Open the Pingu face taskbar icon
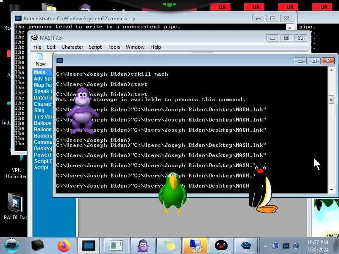 coord(221,246)
